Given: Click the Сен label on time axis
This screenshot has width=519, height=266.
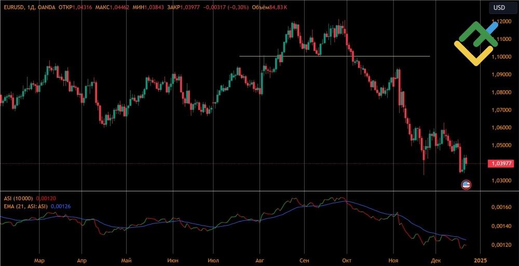Looking at the screenshot, I should coord(304,260).
